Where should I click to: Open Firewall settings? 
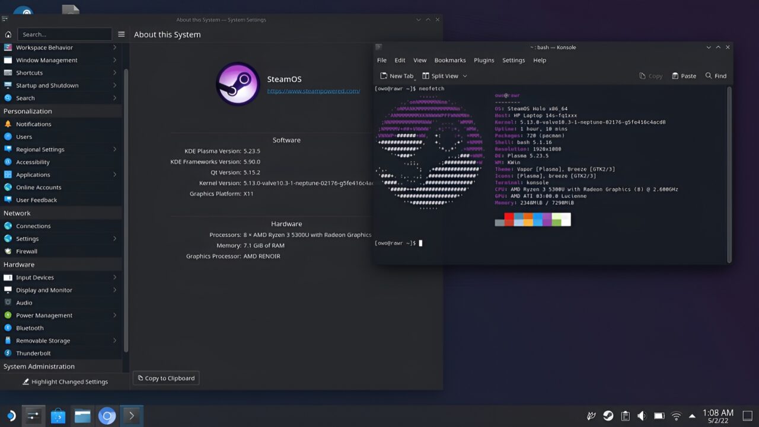click(x=60, y=251)
